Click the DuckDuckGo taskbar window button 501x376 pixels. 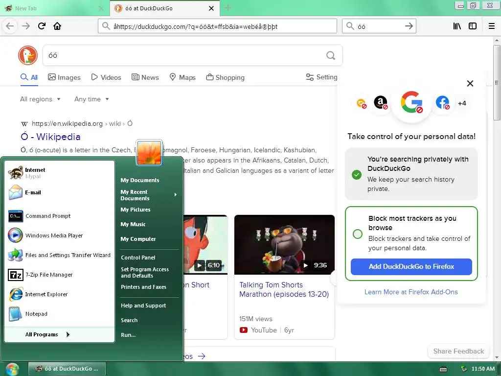click(x=67, y=369)
